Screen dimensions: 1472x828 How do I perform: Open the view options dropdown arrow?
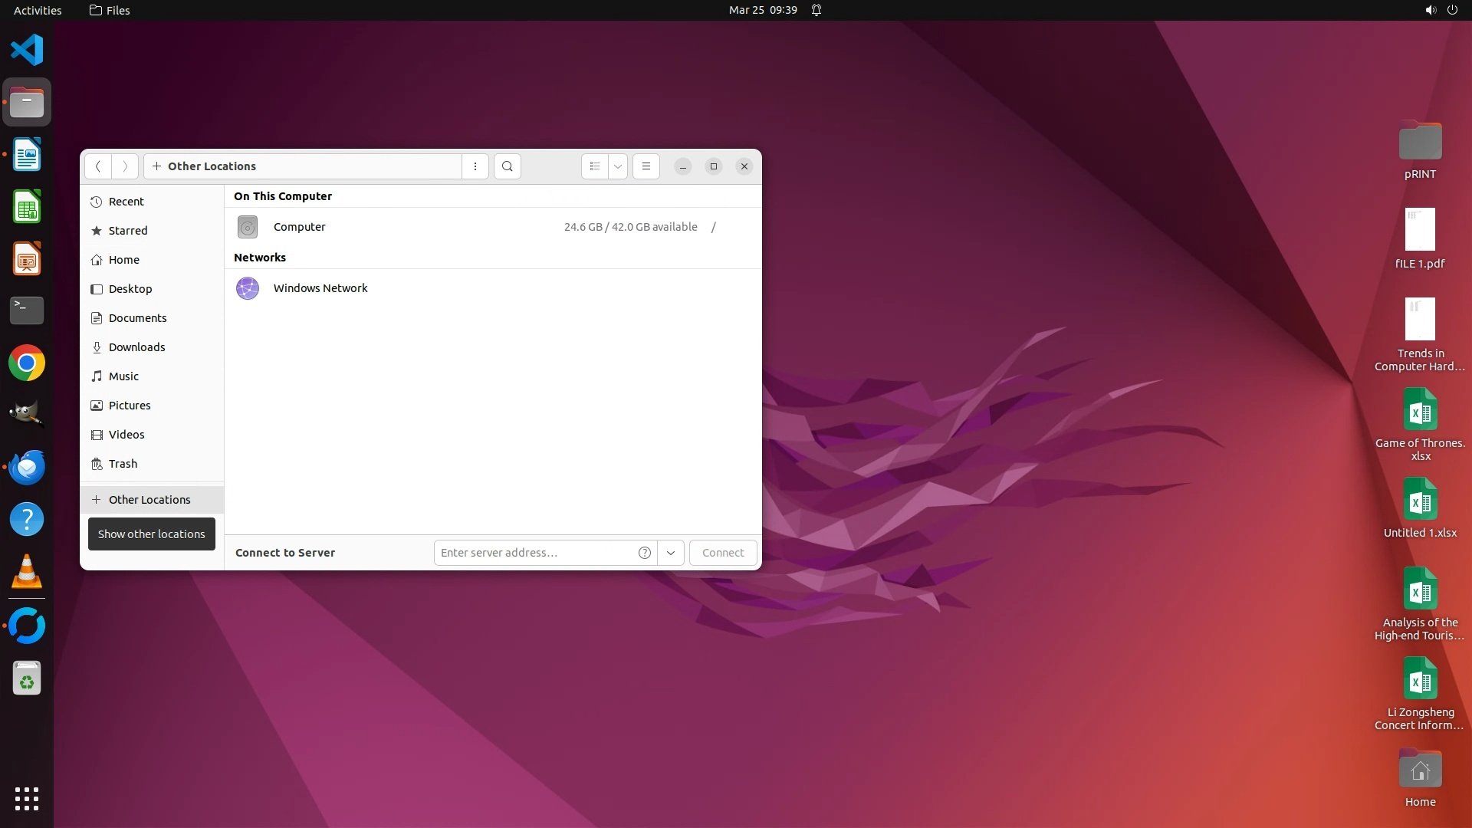pyautogui.click(x=617, y=166)
